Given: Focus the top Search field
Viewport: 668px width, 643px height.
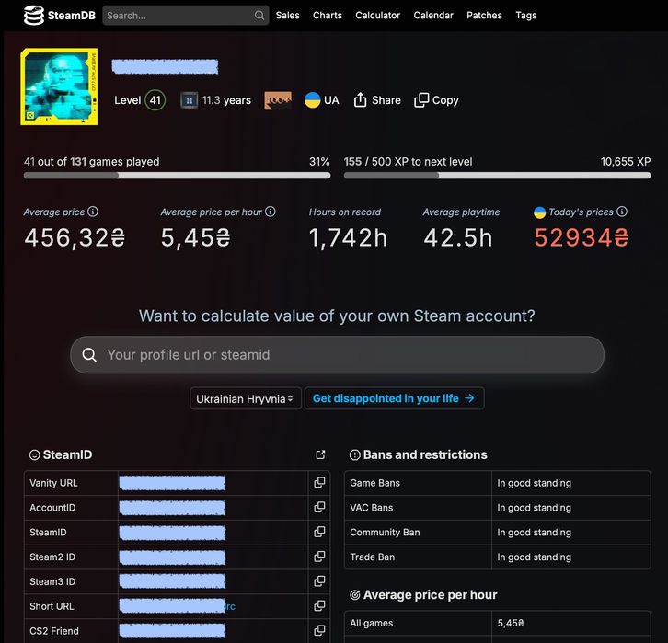Looking at the screenshot, I should coord(185,16).
